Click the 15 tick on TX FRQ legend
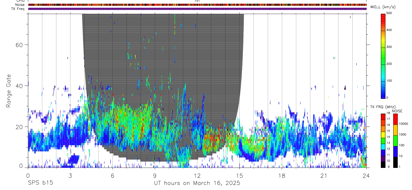Image resolution: width=412 pixels, height=190 pixels. [388, 131]
